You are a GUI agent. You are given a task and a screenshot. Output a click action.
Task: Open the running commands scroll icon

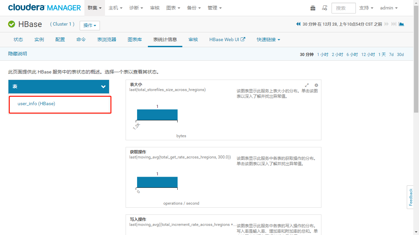324,8
